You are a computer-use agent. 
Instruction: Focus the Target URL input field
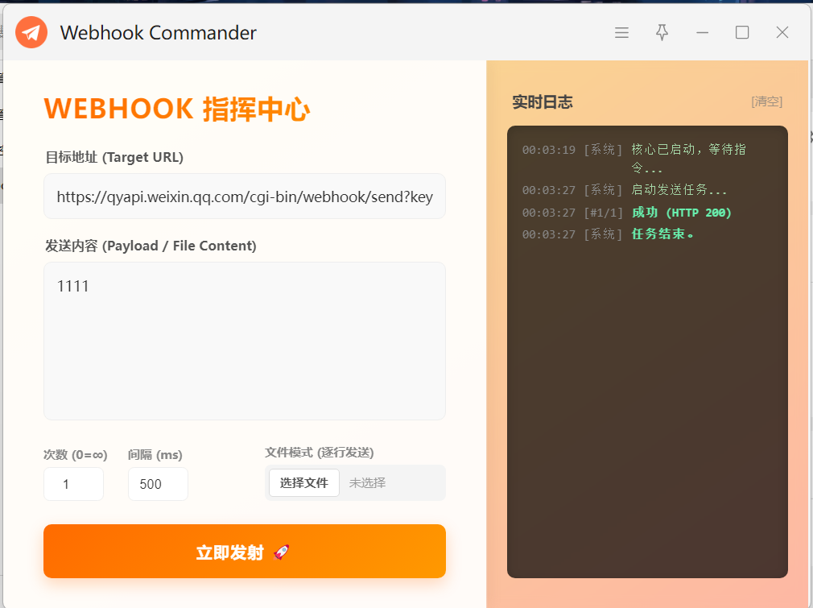pyautogui.click(x=245, y=196)
